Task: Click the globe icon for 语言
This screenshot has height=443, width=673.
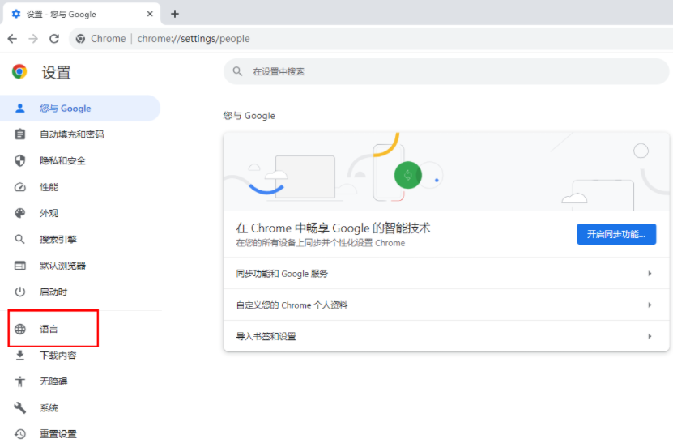Action: (x=19, y=330)
